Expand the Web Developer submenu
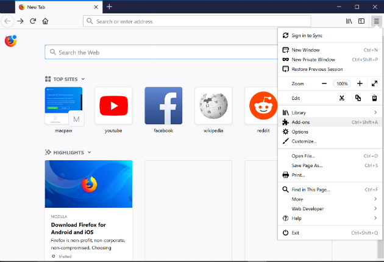384x262 pixels. pos(330,208)
